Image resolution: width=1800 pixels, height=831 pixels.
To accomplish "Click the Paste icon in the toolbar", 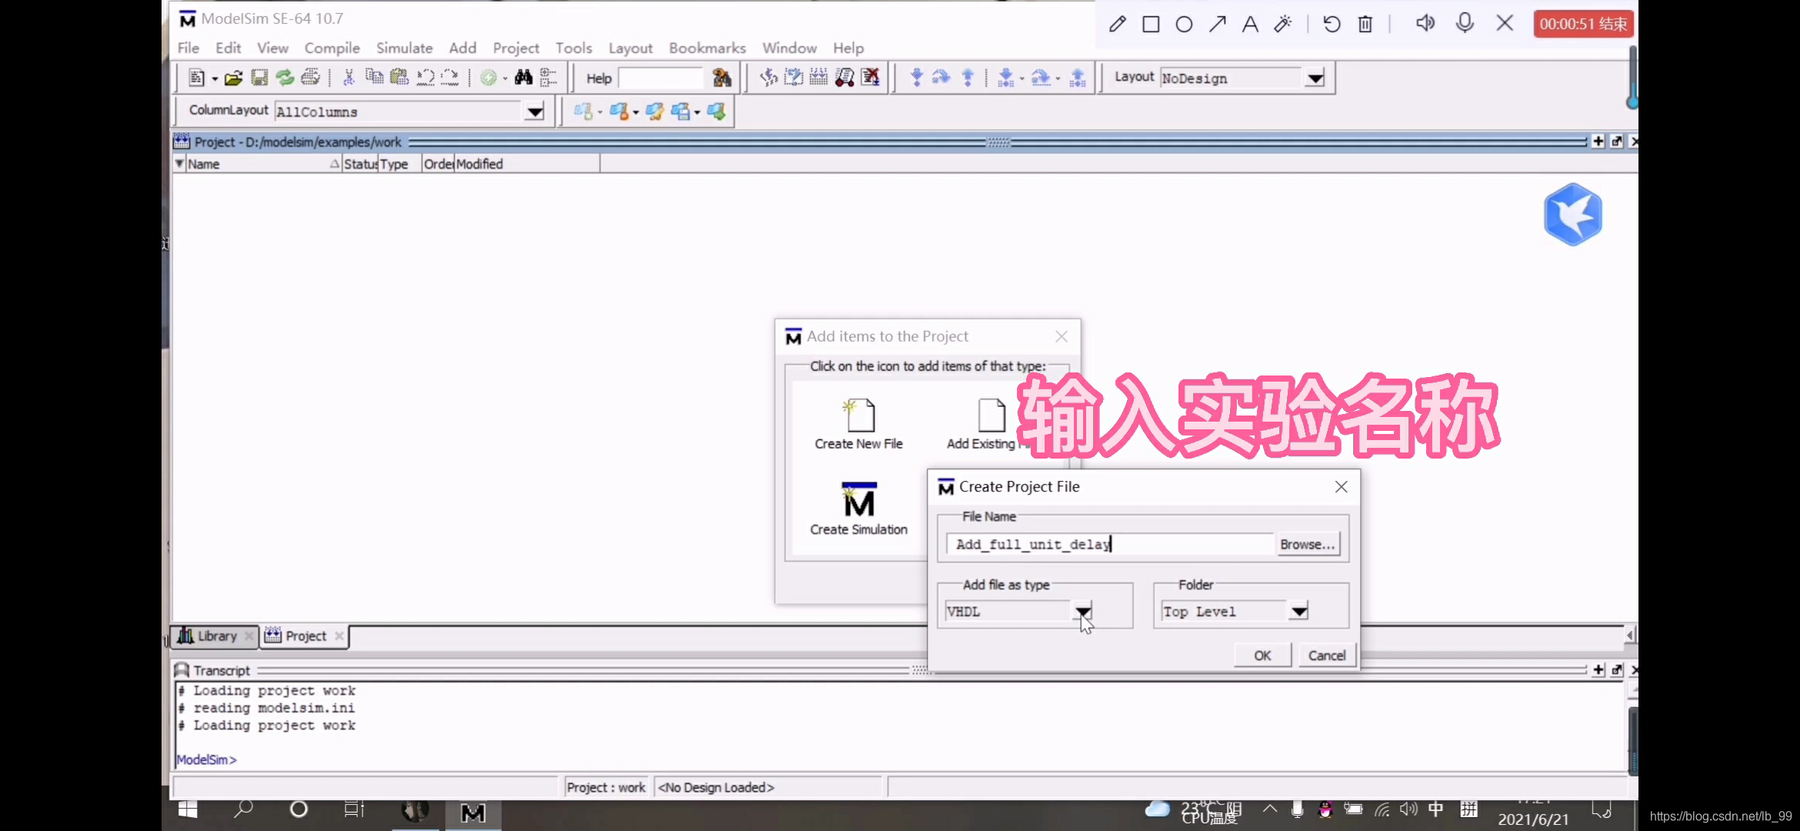I will 399,77.
